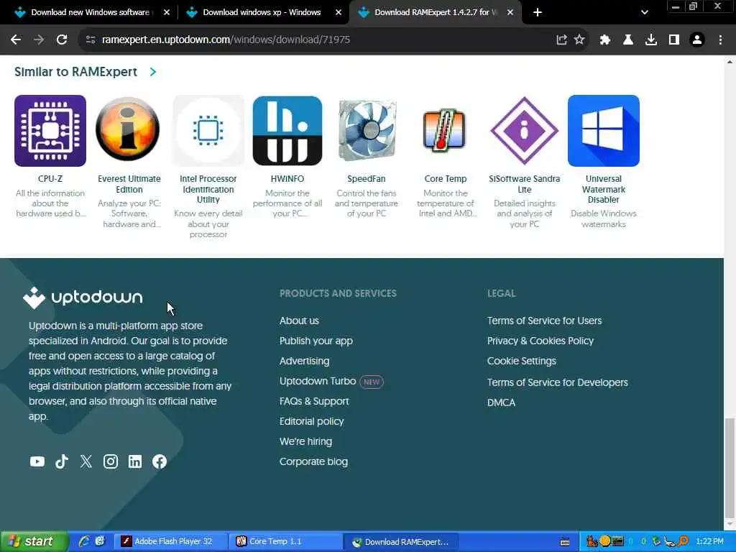Open the Uptodown Turbo link
Image resolution: width=736 pixels, height=552 pixels.
[x=318, y=381]
